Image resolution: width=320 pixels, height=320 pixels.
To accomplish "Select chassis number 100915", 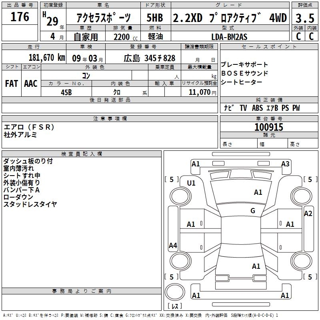I will tap(269, 127).
